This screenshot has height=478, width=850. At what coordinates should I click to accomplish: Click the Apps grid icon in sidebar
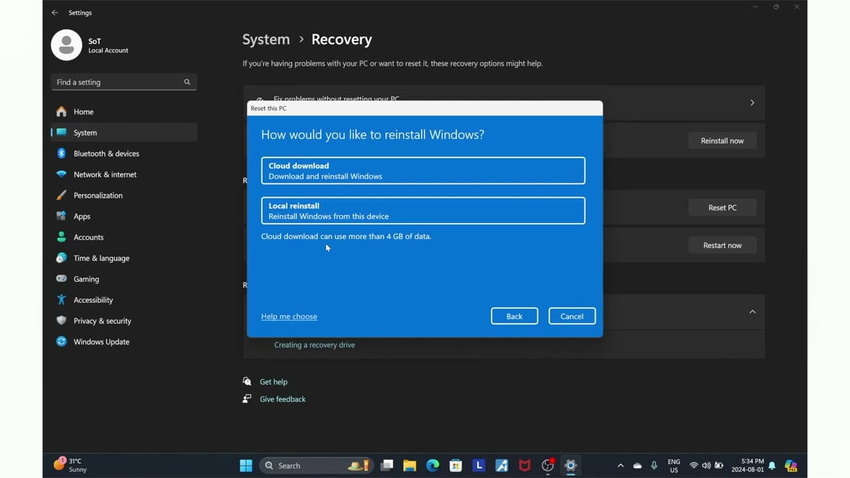(62, 216)
